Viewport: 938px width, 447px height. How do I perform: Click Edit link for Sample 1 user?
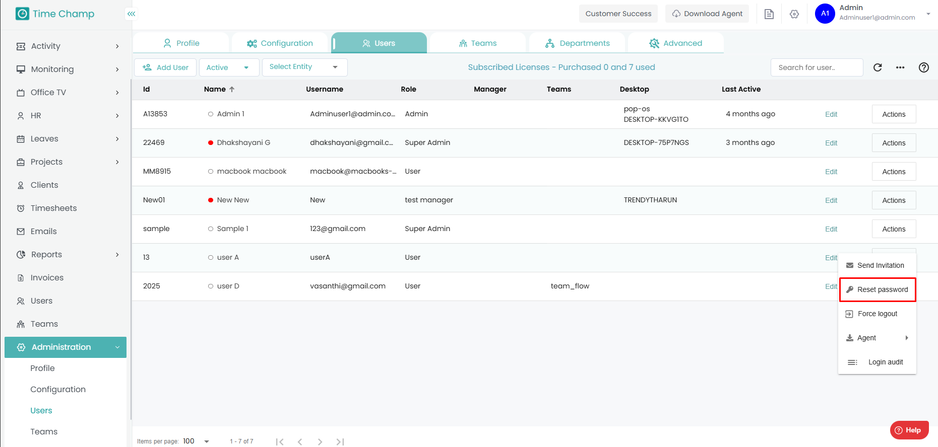[831, 229]
